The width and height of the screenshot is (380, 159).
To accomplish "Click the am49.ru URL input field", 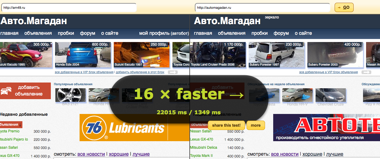I will (68, 8).
